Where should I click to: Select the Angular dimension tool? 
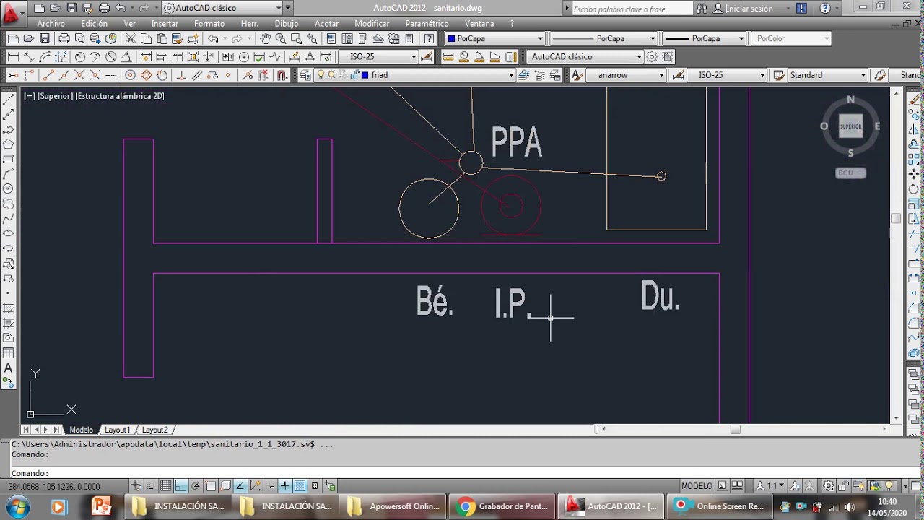[126, 56]
